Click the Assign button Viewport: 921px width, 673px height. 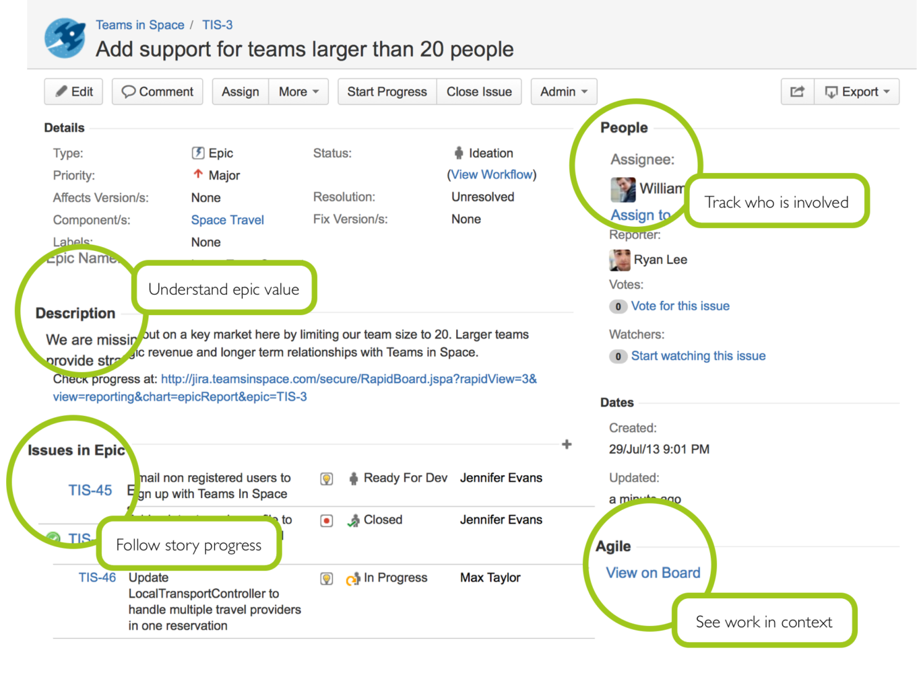[240, 92]
